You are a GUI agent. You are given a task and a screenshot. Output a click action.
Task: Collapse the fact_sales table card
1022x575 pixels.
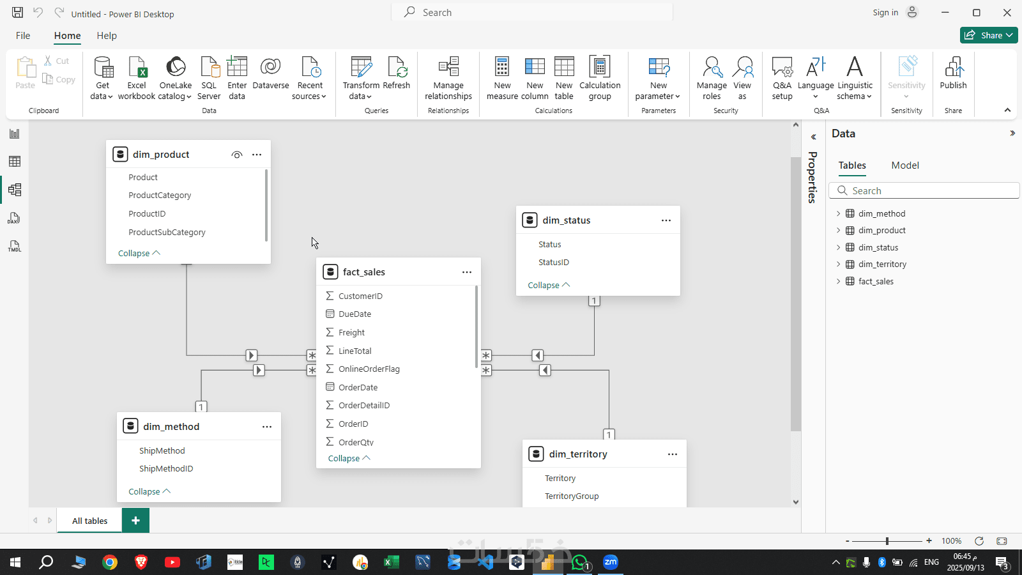click(349, 458)
